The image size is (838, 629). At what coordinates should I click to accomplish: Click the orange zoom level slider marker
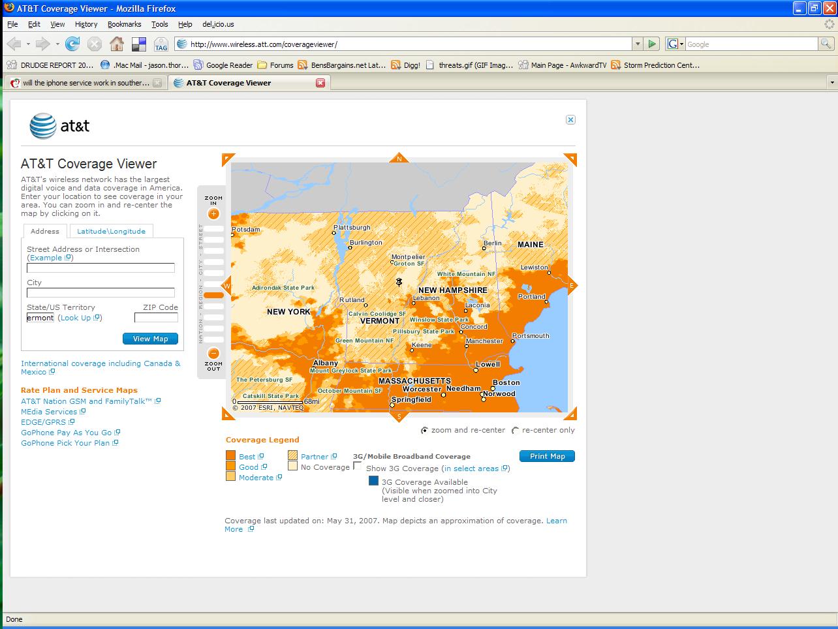tap(213, 295)
